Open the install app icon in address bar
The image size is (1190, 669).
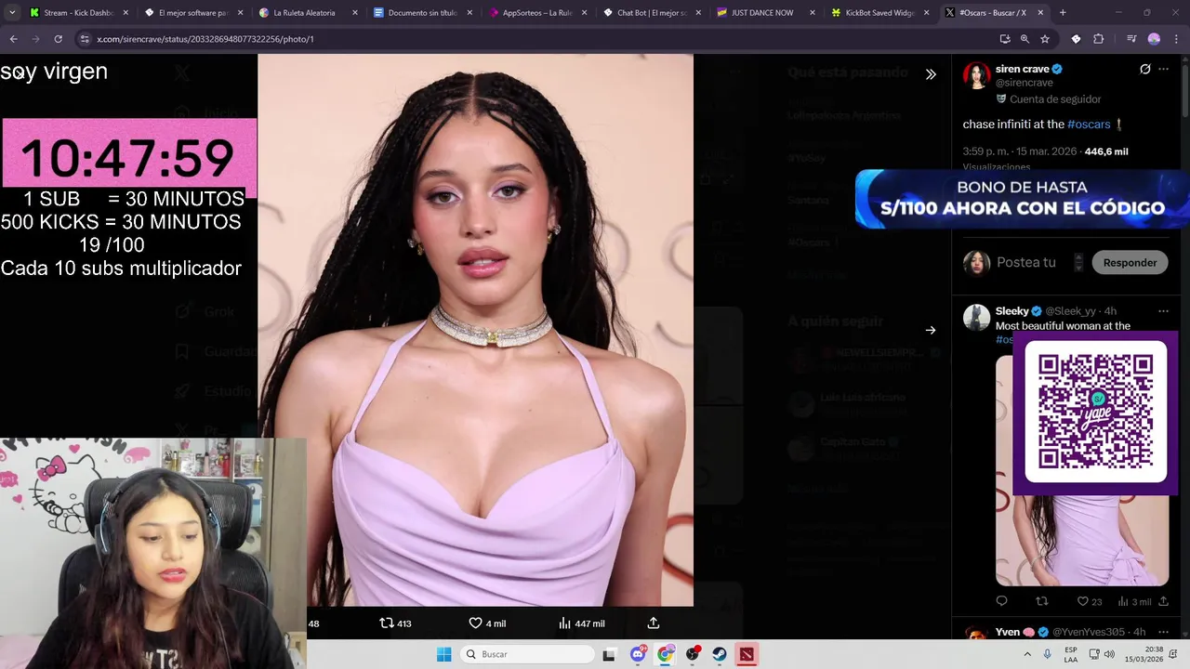[1005, 39]
